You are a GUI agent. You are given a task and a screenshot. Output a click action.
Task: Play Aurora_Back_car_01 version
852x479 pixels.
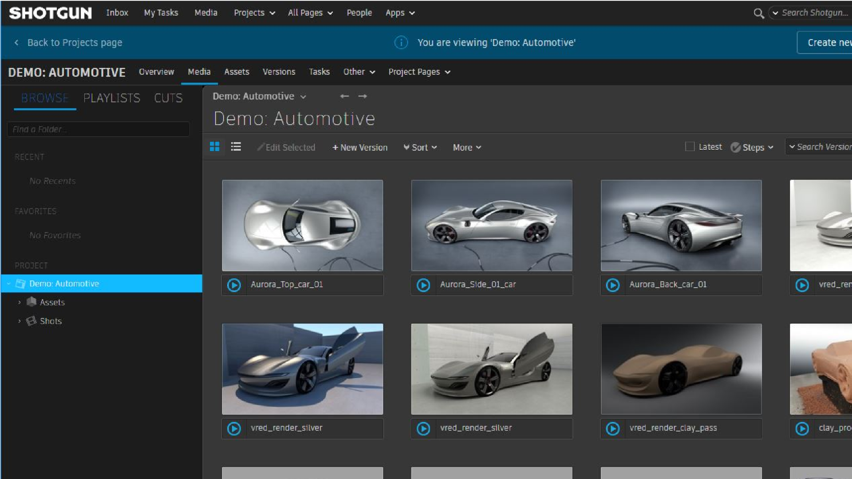click(x=613, y=285)
